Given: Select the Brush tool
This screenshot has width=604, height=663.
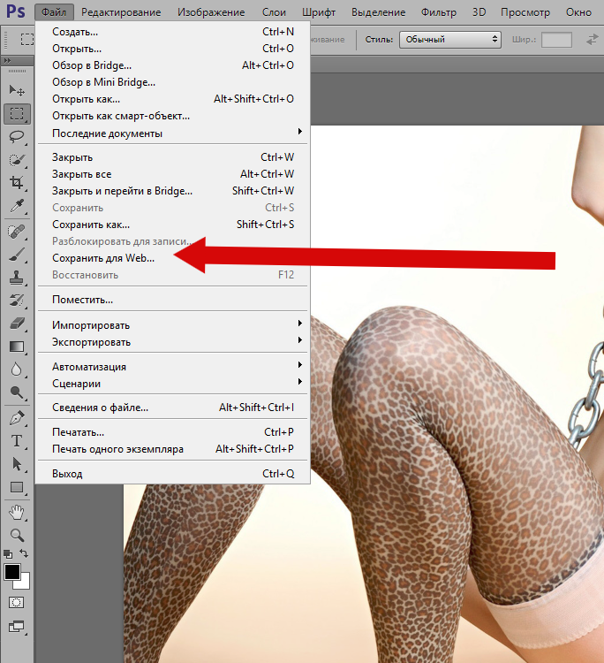Looking at the screenshot, I should (17, 255).
